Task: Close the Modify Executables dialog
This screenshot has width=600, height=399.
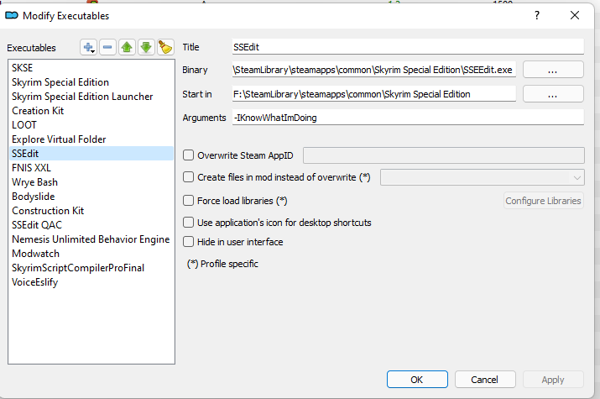Action: pos(574,15)
